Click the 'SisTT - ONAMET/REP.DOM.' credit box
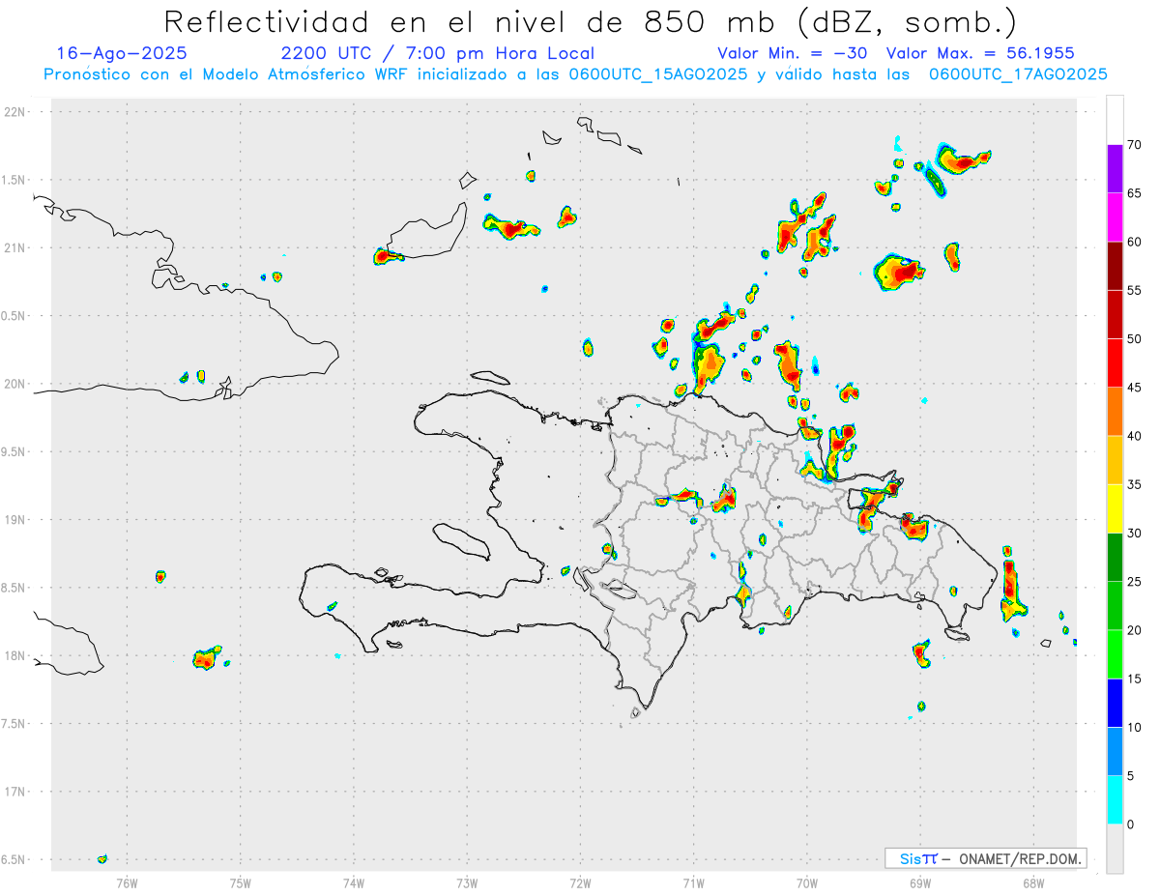The image size is (1160, 896). coord(986,858)
